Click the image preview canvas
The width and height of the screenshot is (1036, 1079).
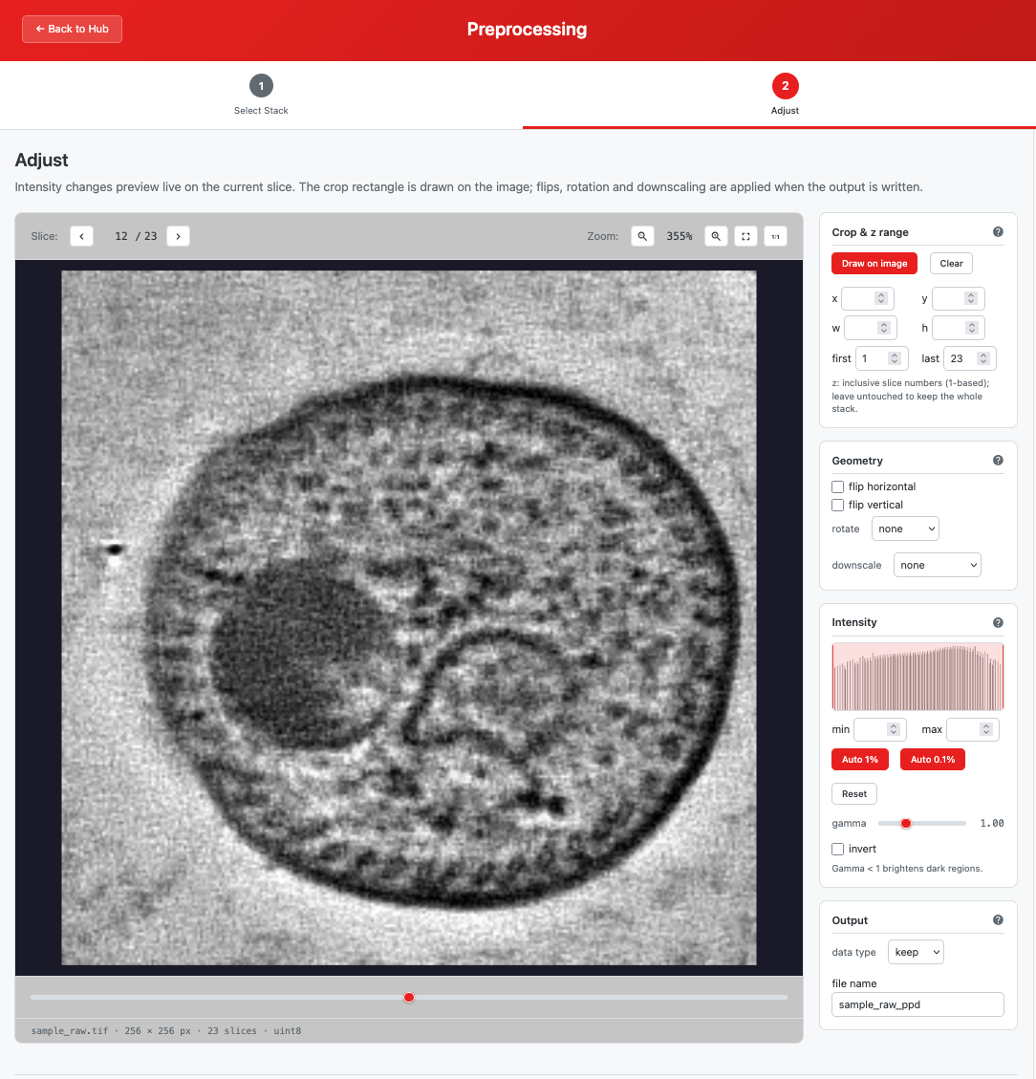[409, 618]
